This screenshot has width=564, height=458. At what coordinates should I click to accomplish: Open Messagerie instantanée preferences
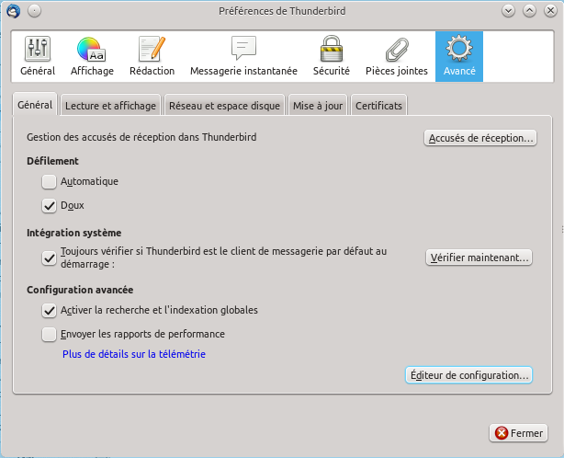click(x=243, y=56)
